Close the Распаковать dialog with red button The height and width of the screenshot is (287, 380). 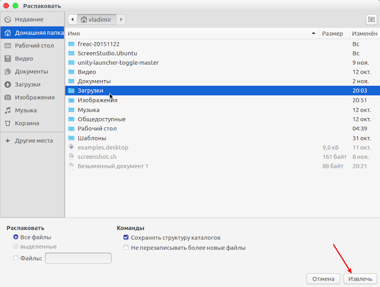pyautogui.click(x=6, y=5)
